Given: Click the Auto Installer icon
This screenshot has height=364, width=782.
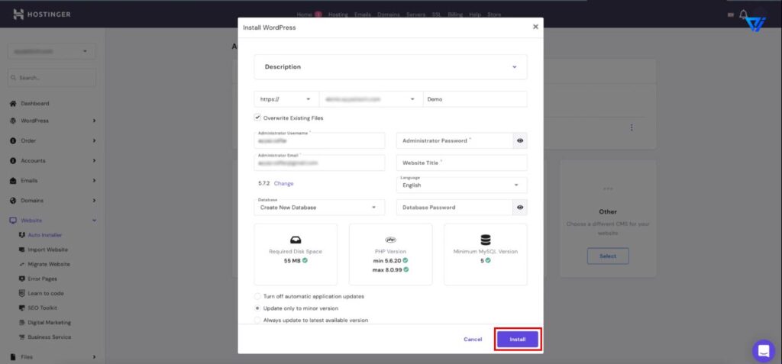Looking at the screenshot, I should point(21,235).
